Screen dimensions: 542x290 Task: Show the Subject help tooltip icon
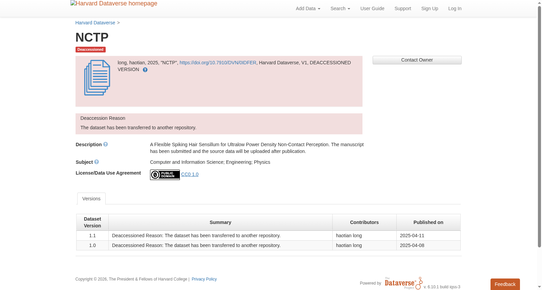[97, 162]
